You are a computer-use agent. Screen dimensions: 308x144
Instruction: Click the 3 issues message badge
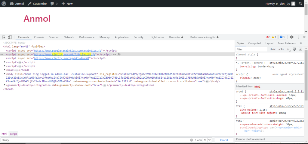(282, 37)
